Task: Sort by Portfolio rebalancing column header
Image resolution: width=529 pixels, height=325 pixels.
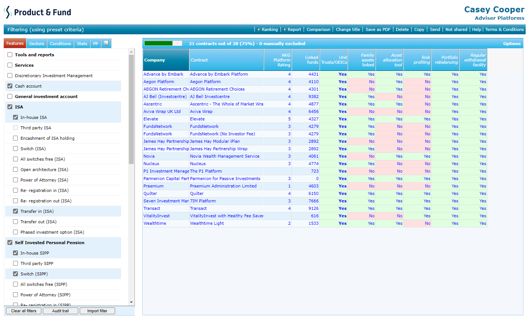Action: 445,60
